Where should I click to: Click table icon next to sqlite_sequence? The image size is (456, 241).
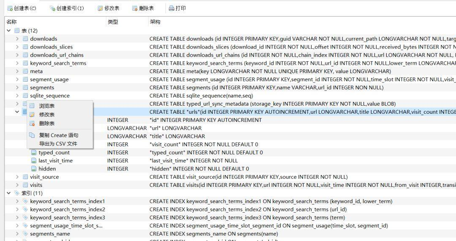click(x=25, y=96)
